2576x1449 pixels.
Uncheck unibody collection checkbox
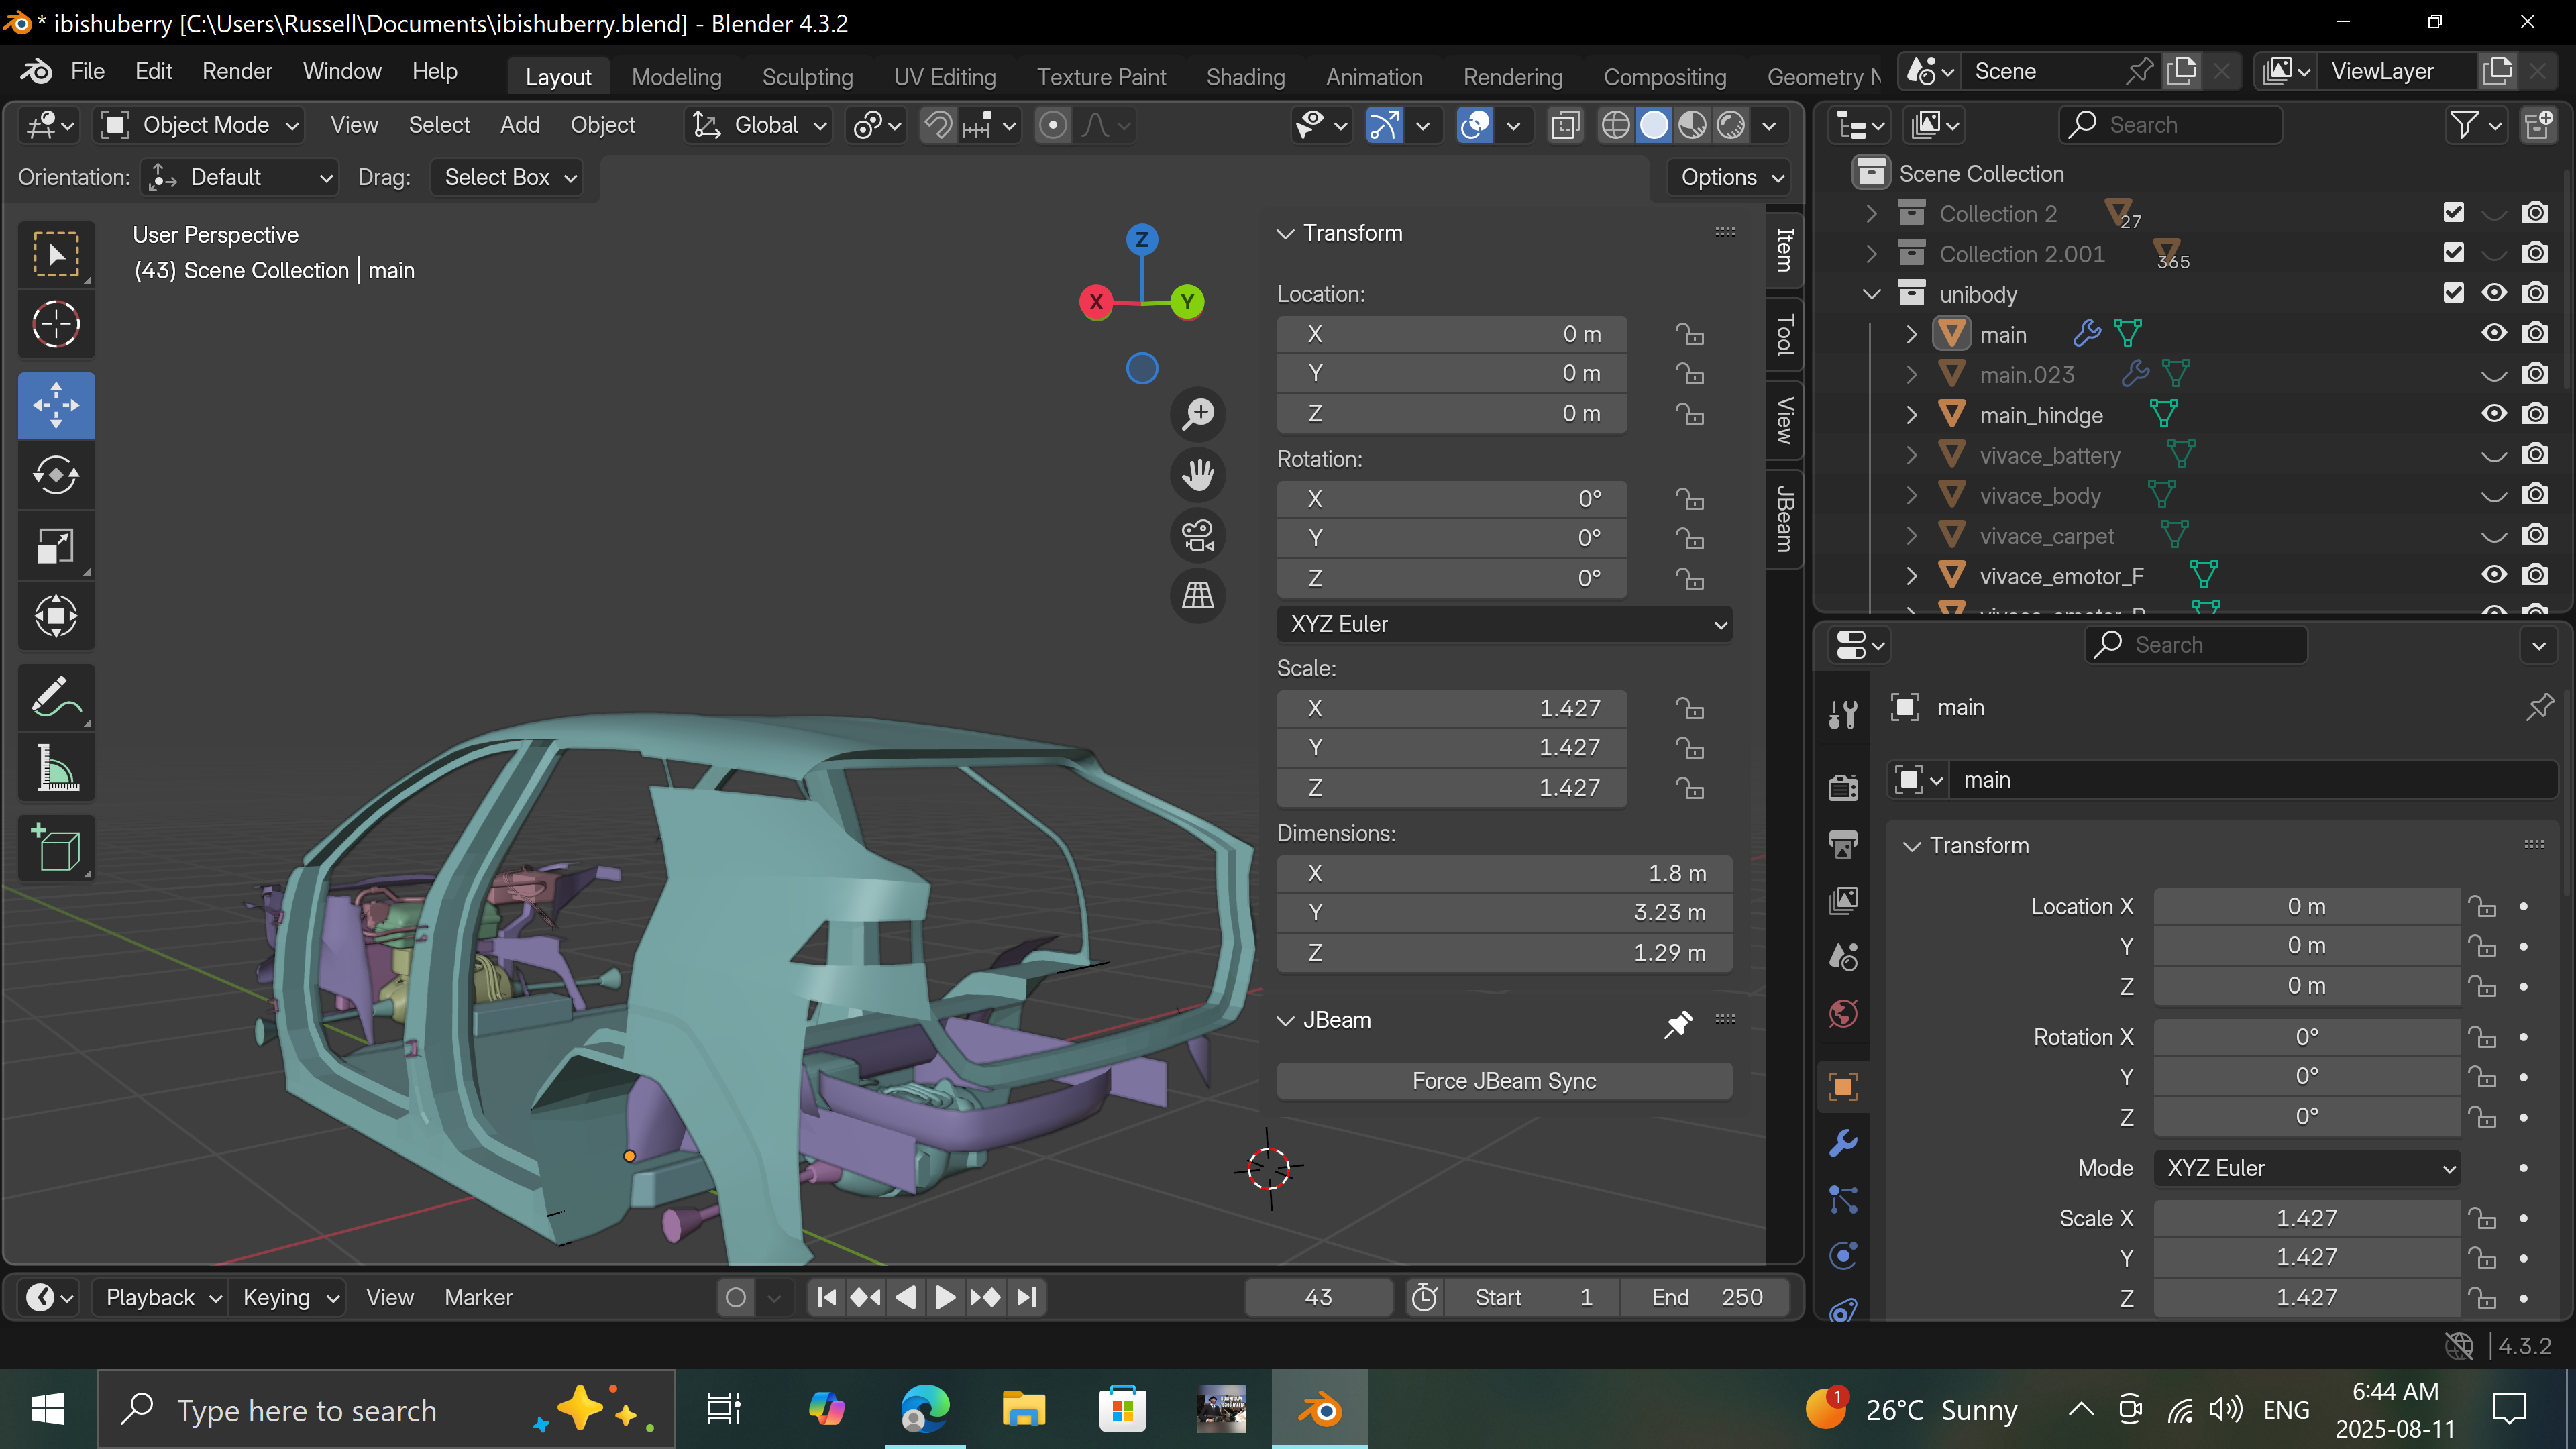[x=2453, y=293]
